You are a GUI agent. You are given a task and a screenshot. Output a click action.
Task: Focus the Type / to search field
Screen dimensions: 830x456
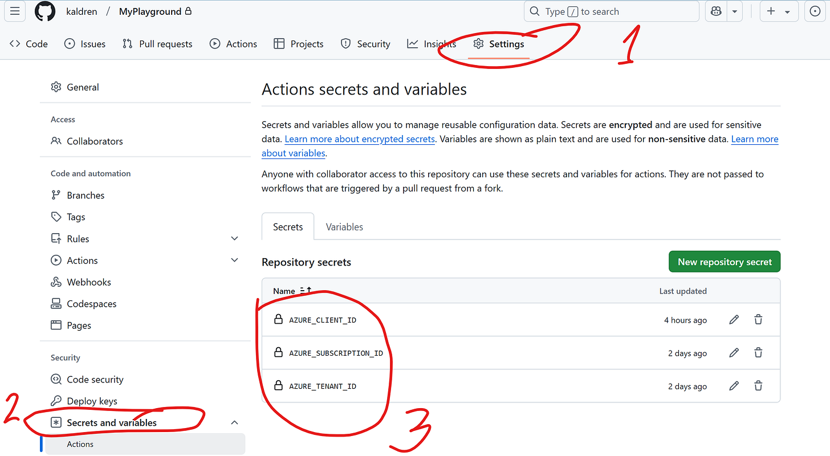[612, 11]
